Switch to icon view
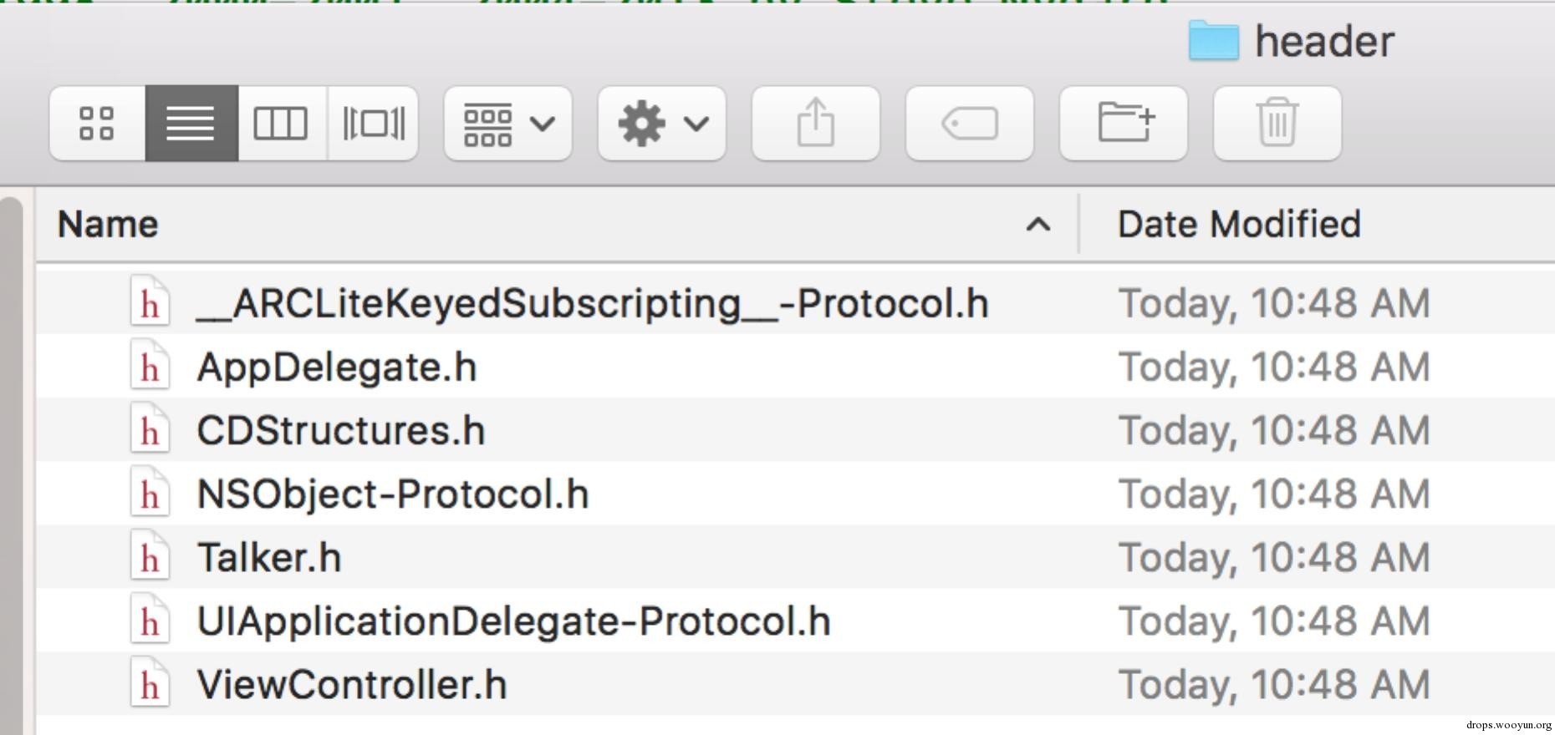1555x735 pixels. (x=96, y=124)
